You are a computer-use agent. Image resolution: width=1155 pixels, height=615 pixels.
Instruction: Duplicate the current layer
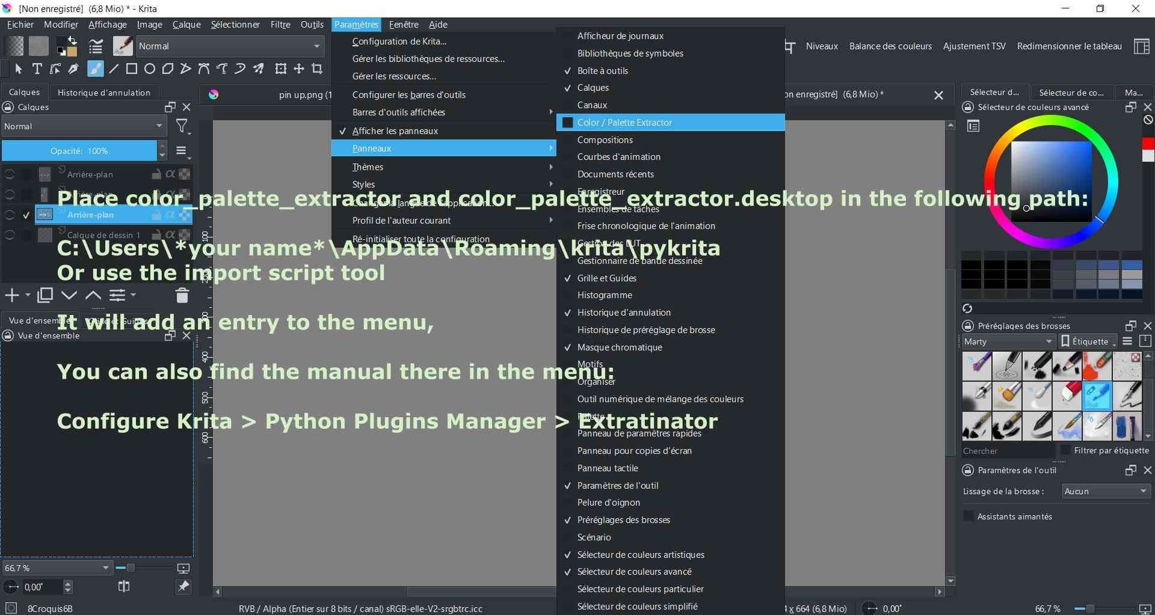[45, 295]
